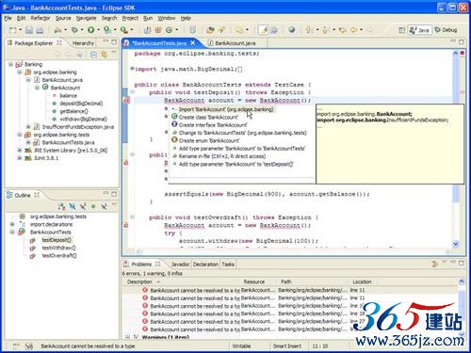Click the editor vertical scrollbar down arrow
The width and height of the screenshot is (471, 353).
pyautogui.click(x=456, y=244)
